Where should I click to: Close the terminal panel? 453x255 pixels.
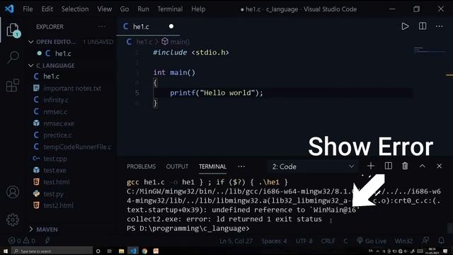439,166
